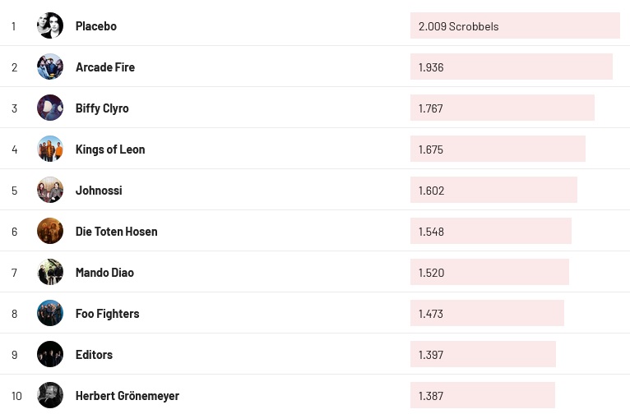The height and width of the screenshot is (414, 630).
Task: Open Herbert Grönemeyer artist link
Action: click(127, 396)
